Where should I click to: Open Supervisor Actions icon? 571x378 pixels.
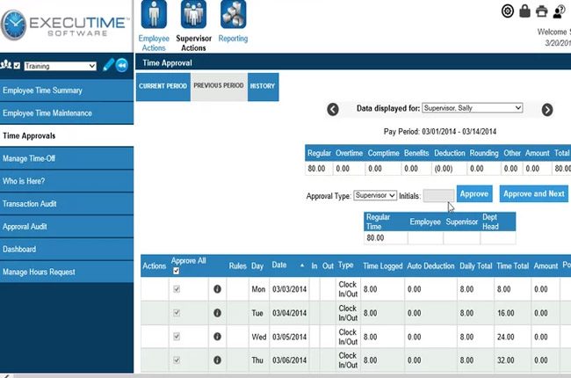coord(193,15)
